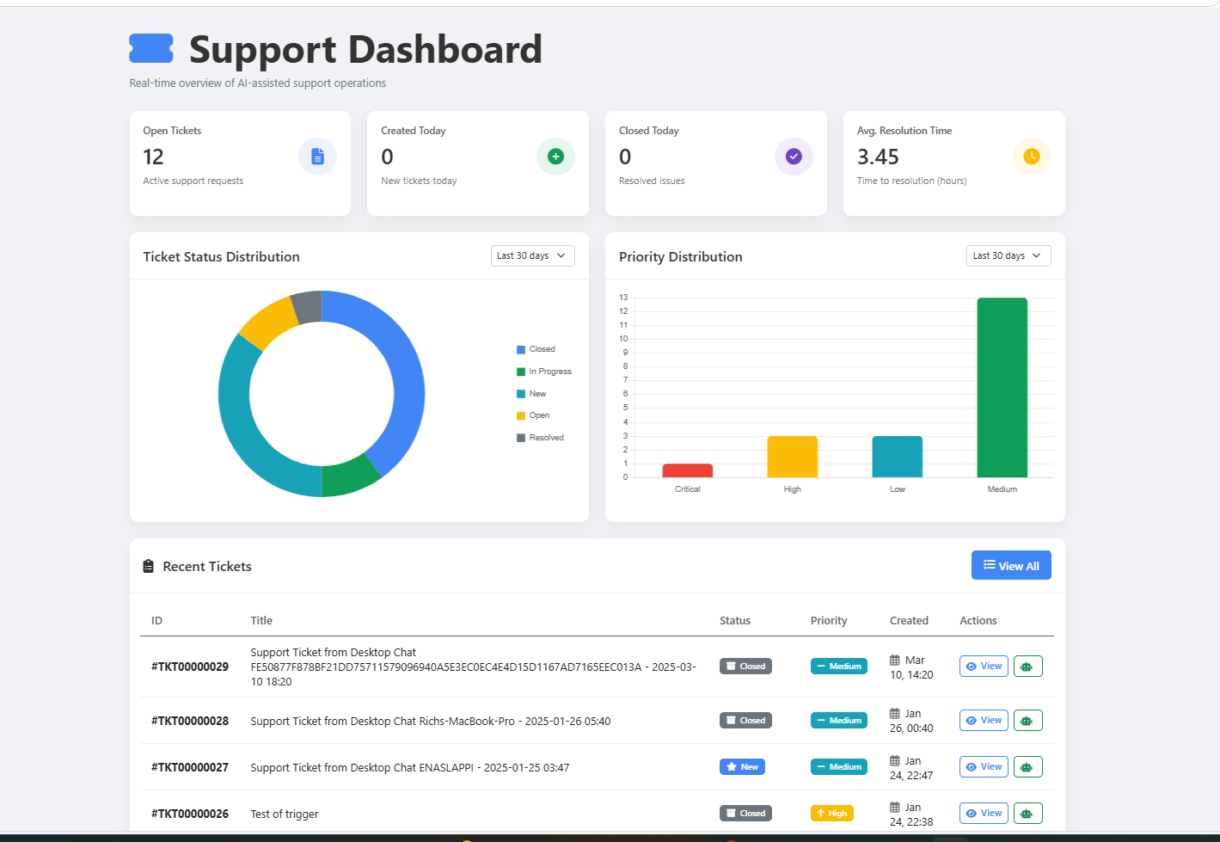Click ticket ID #TKT00000028

pos(190,721)
